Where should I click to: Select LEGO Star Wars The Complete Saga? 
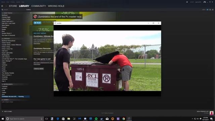[x=14, y=59]
